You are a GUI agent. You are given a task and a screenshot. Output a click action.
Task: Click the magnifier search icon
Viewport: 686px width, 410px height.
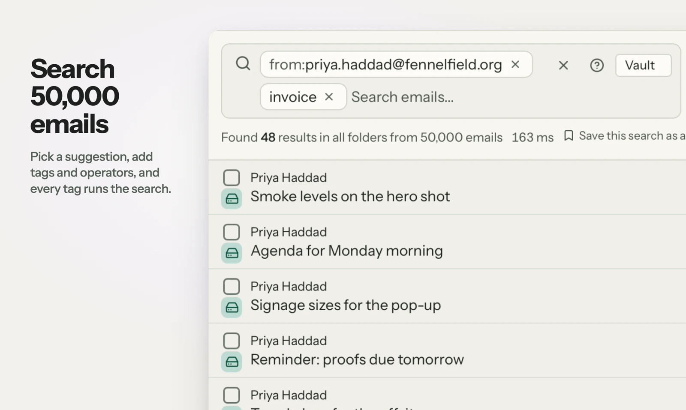[243, 64]
